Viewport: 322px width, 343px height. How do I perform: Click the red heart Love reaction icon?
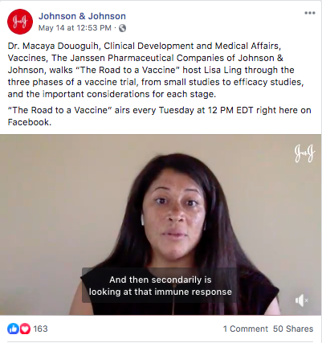tap(25, 329)
